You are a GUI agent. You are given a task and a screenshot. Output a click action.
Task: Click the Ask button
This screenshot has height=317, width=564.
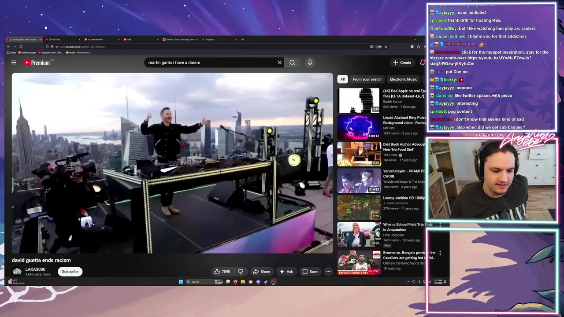click(286, 272)
